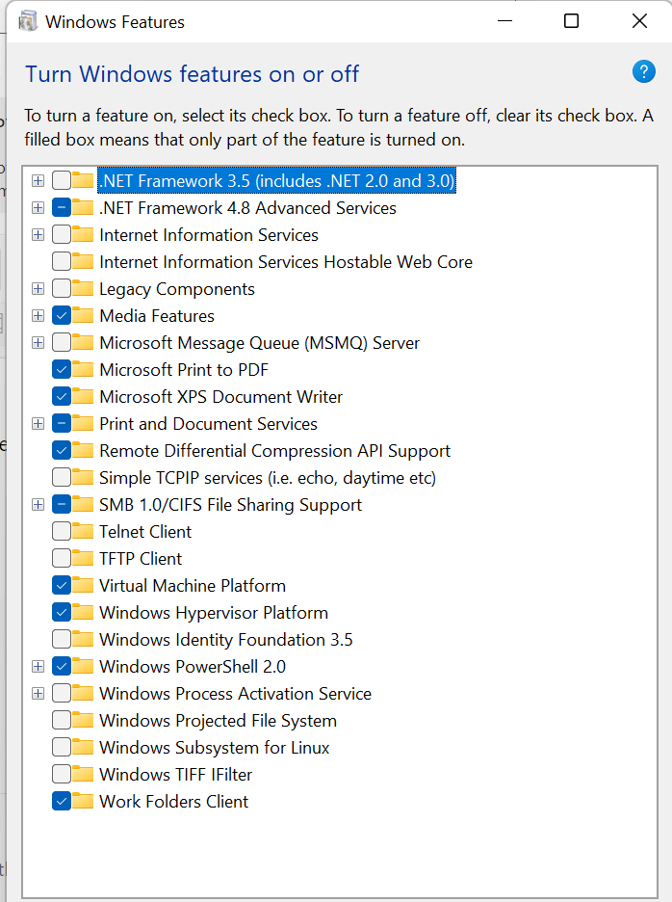Select the .NET Framework 3.5 row label
672x902 pixels.
click(276, 180)
